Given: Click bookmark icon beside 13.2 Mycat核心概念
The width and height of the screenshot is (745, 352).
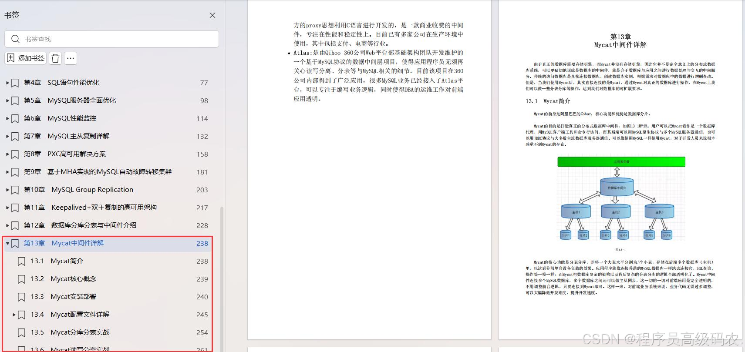Looking at the screenshot, I should click(x=21, y=279).
